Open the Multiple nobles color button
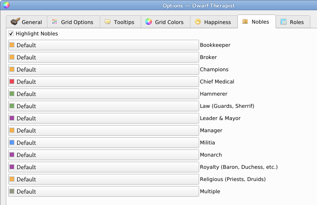 (x=103, y=192)
